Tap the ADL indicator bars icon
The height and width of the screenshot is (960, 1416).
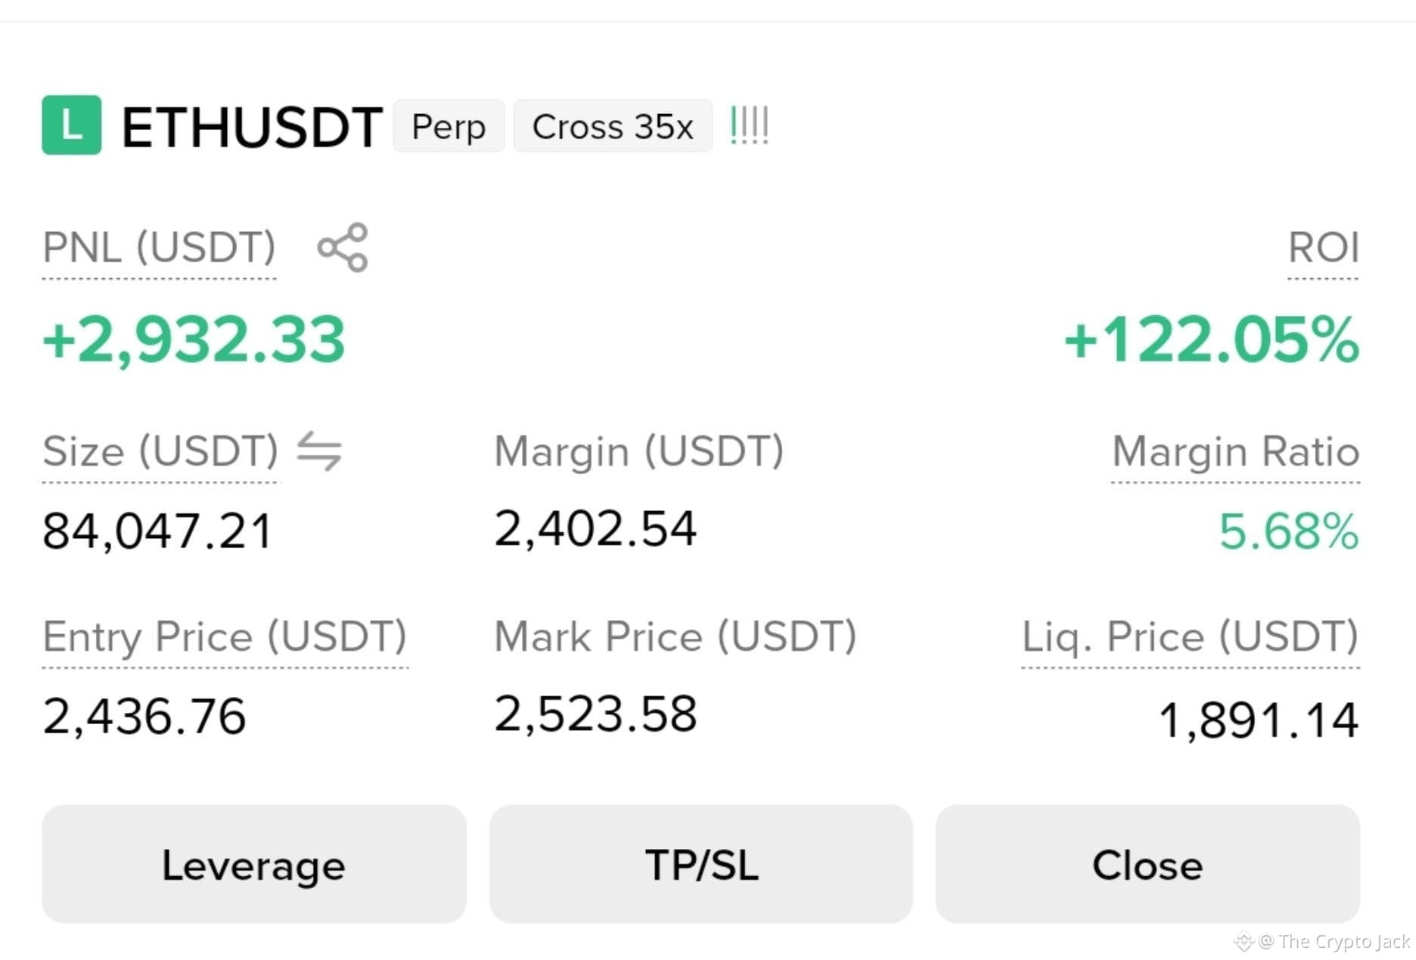click(x=750, y=125)
